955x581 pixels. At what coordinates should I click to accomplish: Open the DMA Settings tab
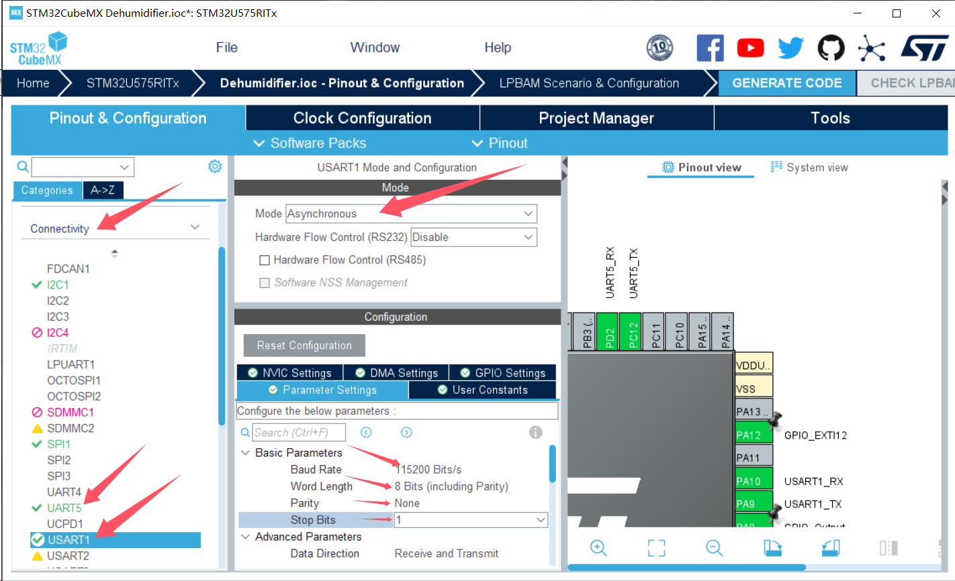tap(396, 373)
